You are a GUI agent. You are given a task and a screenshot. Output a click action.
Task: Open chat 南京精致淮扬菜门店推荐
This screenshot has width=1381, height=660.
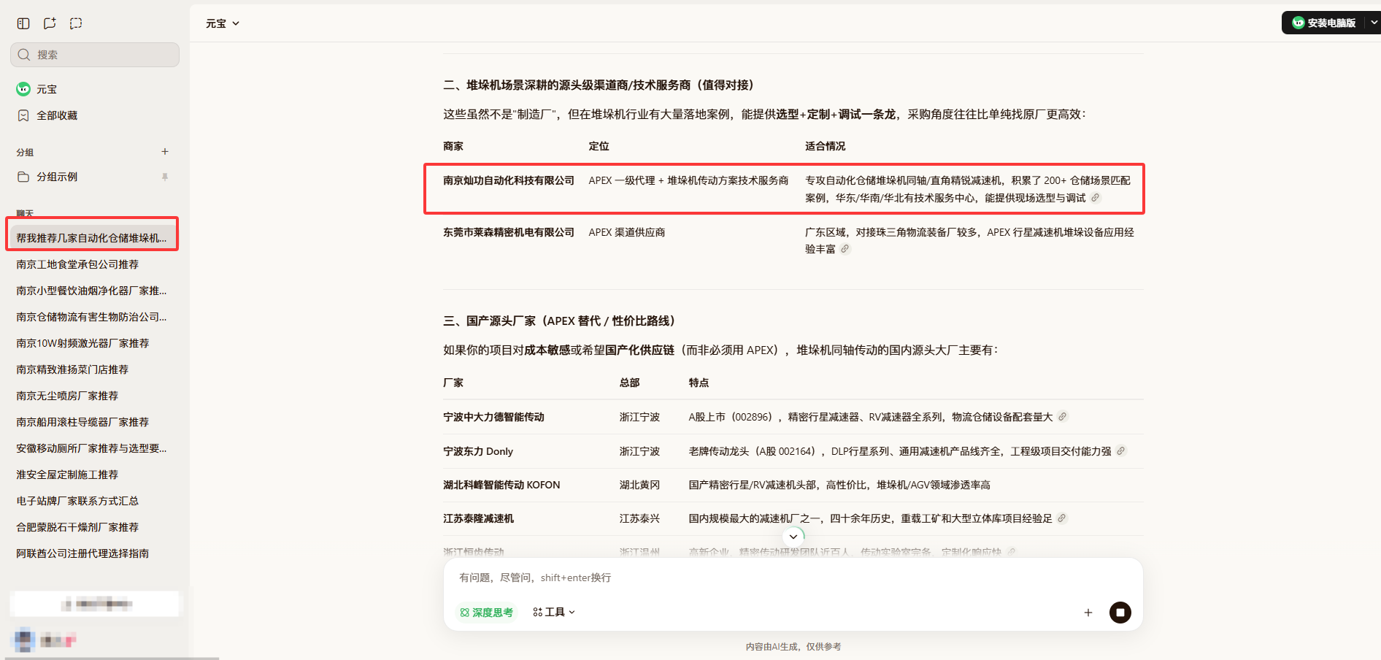72,369
